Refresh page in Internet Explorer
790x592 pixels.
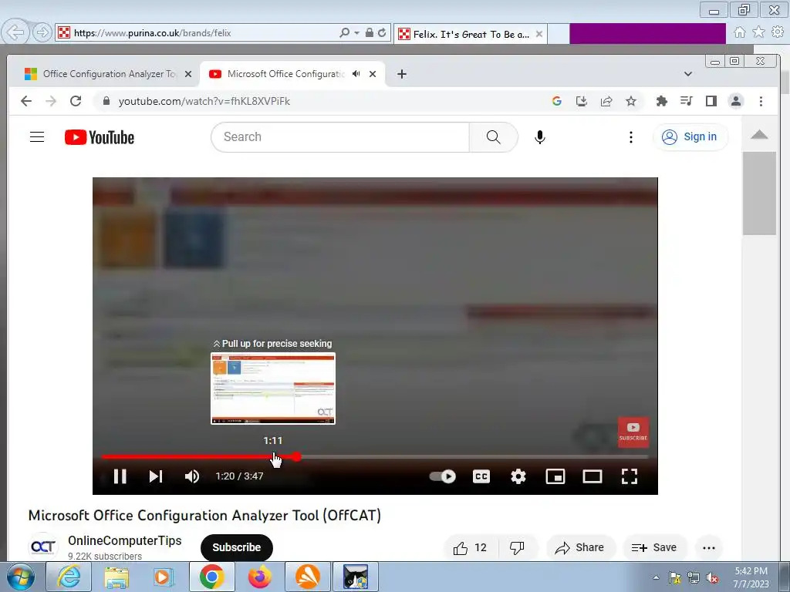point(382,32)
